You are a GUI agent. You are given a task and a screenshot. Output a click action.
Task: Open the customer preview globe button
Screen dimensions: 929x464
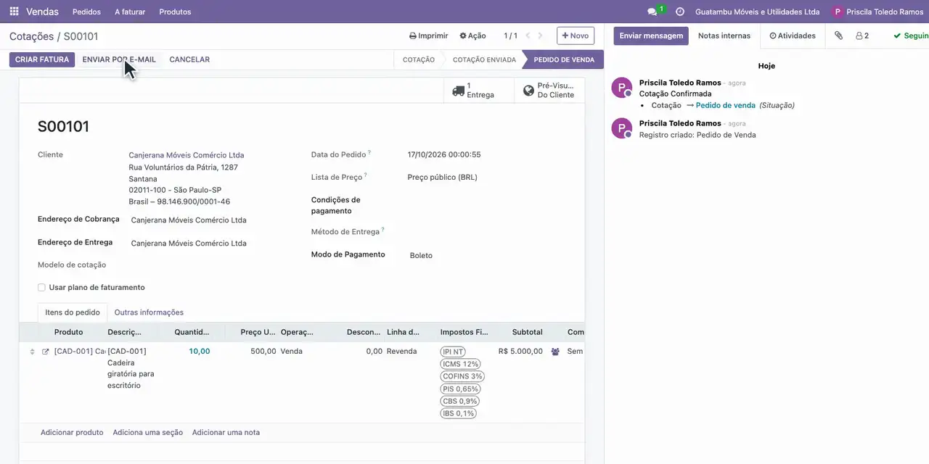[x=549, y=91]
